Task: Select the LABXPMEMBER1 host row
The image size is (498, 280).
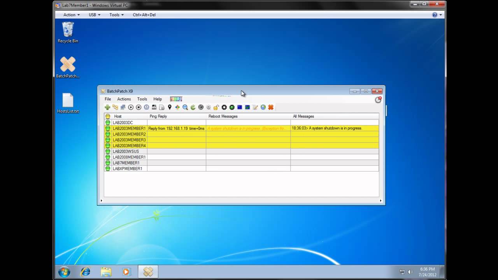Action: point(241,168)
